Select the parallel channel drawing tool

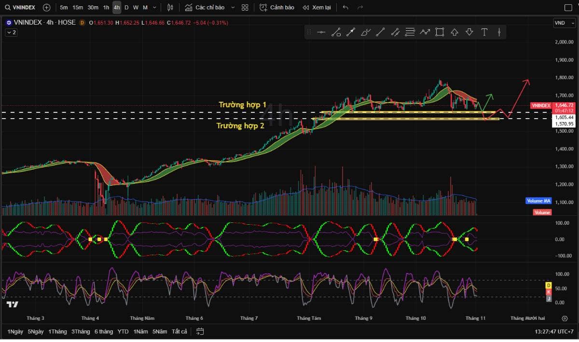395,32
